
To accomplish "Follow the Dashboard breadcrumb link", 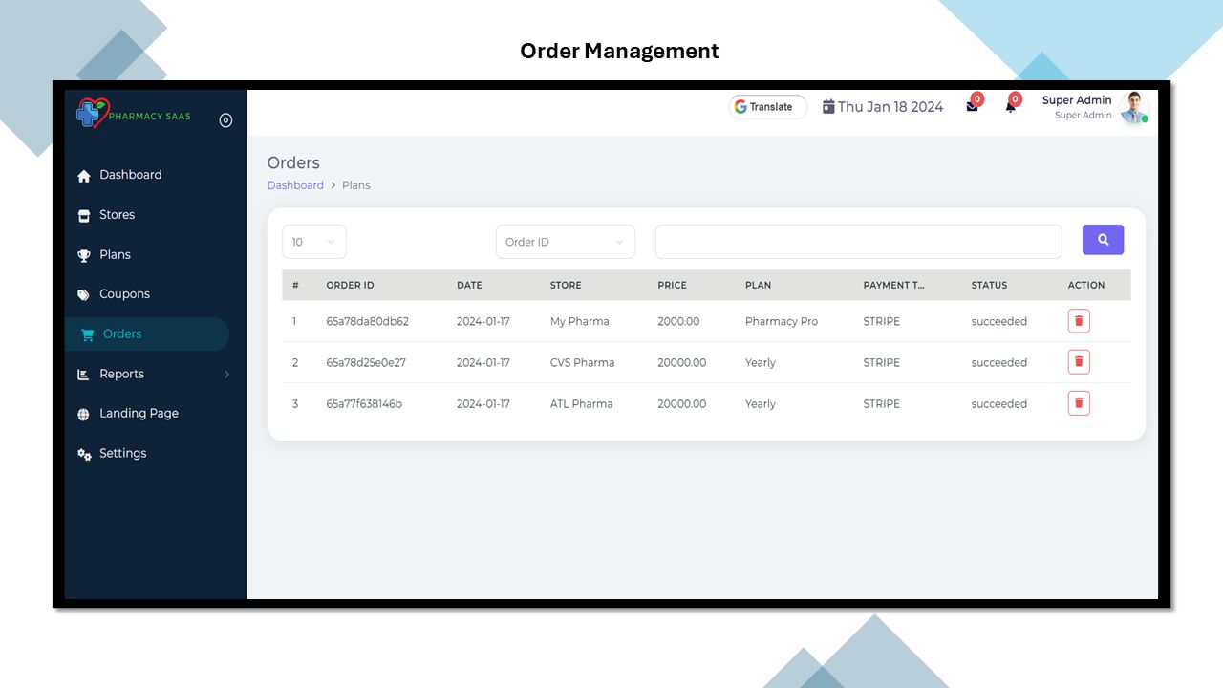I will (x=295, y=185).
